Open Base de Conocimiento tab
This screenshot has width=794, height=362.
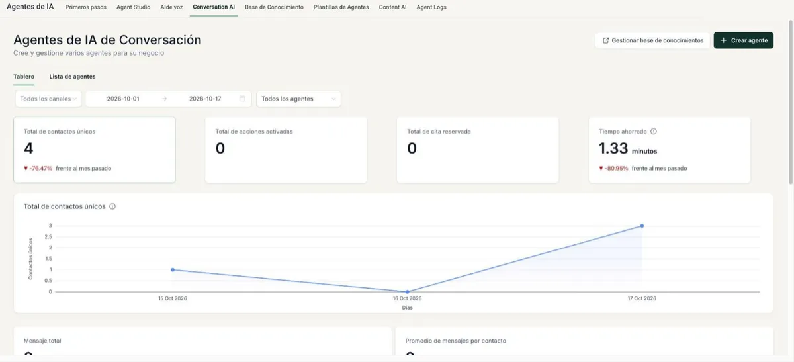tap(274, 7)
